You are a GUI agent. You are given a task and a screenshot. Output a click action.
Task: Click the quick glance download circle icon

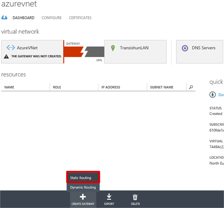212,95
